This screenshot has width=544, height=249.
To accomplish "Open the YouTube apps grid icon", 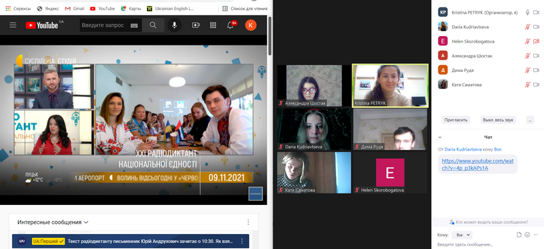I will click(213, 25).
